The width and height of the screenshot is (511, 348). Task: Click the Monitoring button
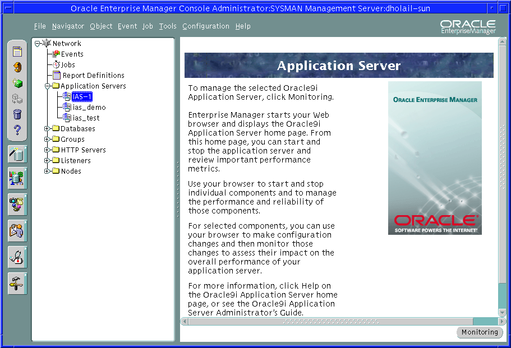480,332
